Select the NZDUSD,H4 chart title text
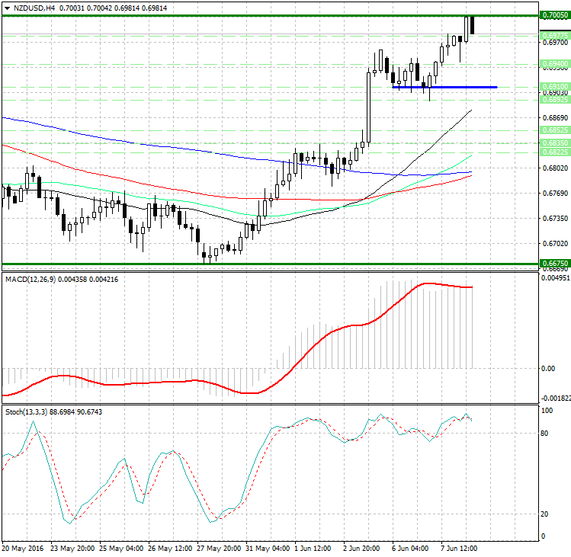 (34, 8)
